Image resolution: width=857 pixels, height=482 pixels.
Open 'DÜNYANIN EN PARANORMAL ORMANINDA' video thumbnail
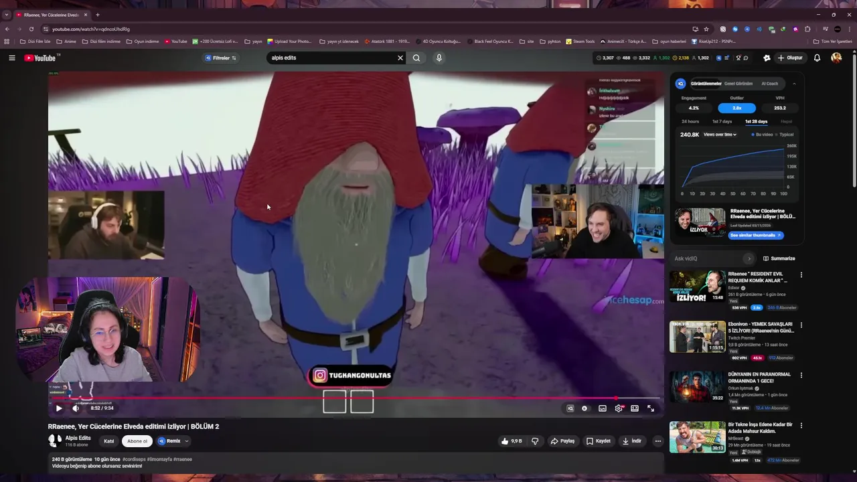[697, 387]
